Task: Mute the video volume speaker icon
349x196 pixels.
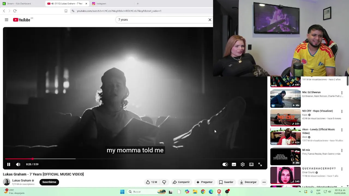Action: (18, 164)
